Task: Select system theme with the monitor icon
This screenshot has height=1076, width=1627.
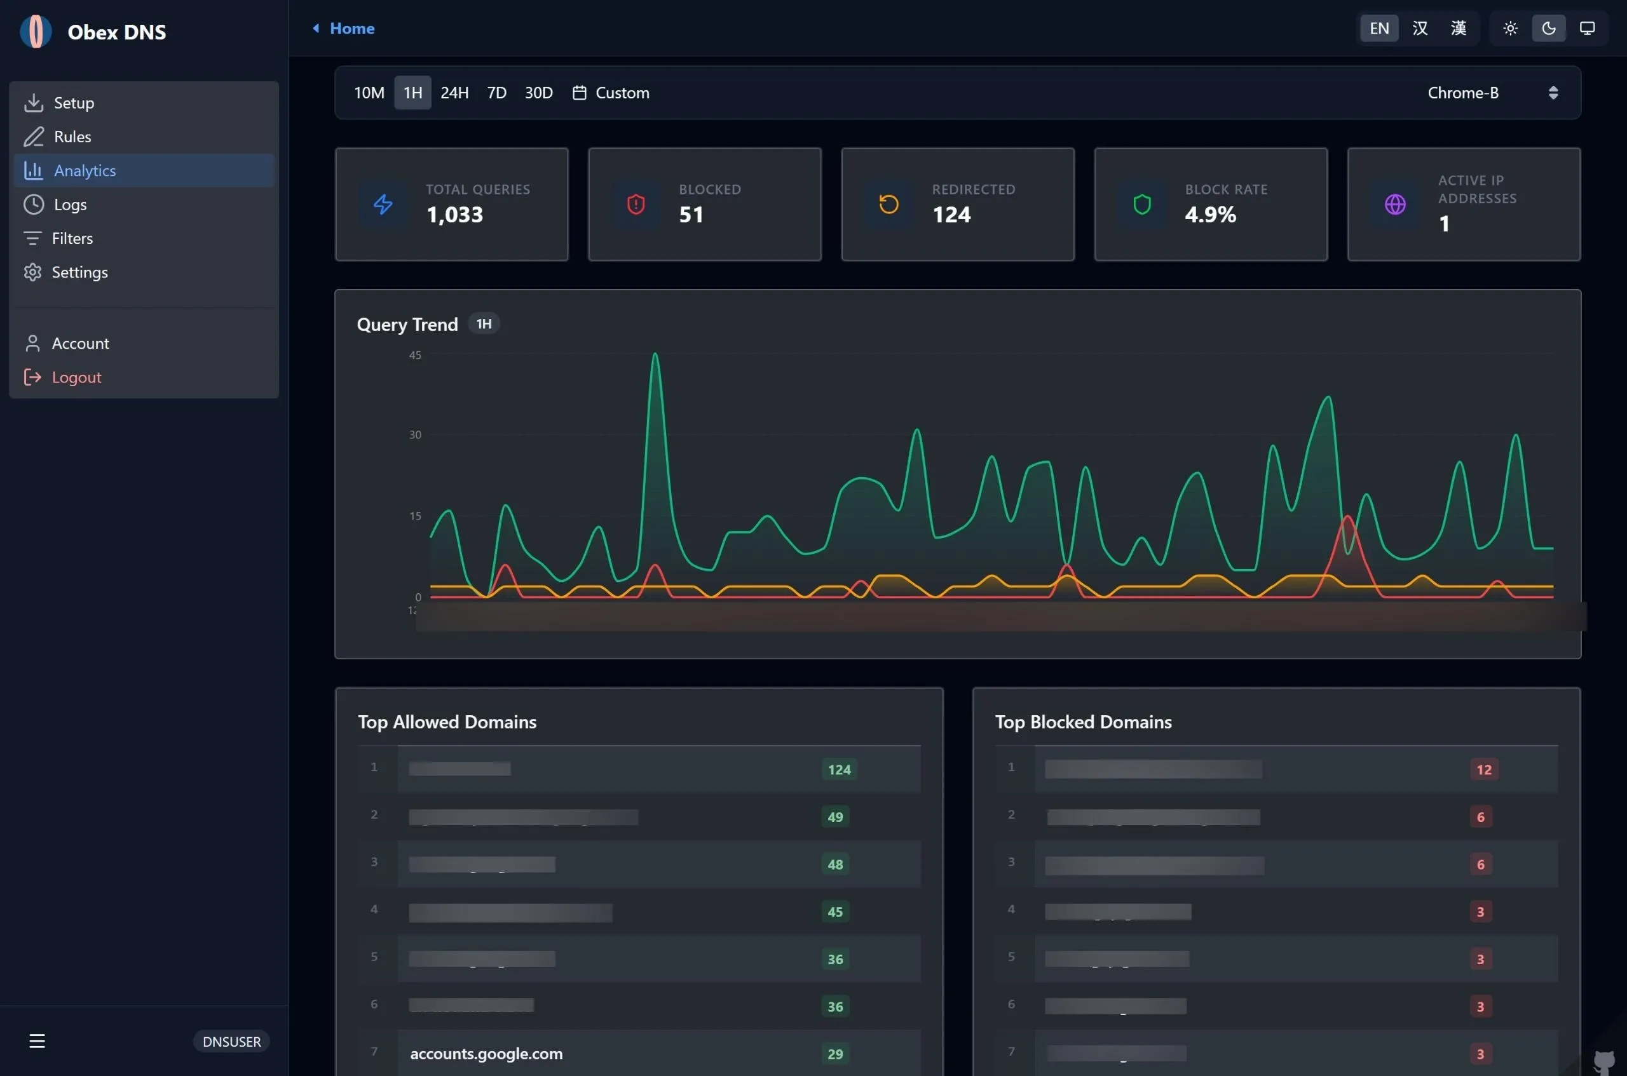Action: [1587, 28]
